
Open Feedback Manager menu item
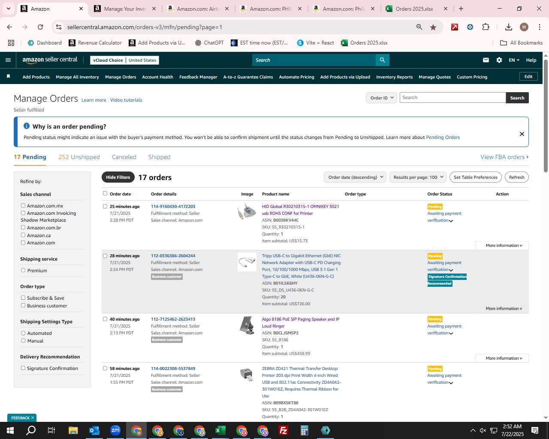[x=198, y=77]
